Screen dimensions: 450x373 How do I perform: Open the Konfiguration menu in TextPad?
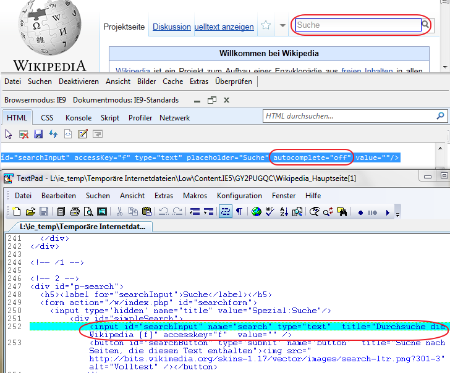(239, 196)
